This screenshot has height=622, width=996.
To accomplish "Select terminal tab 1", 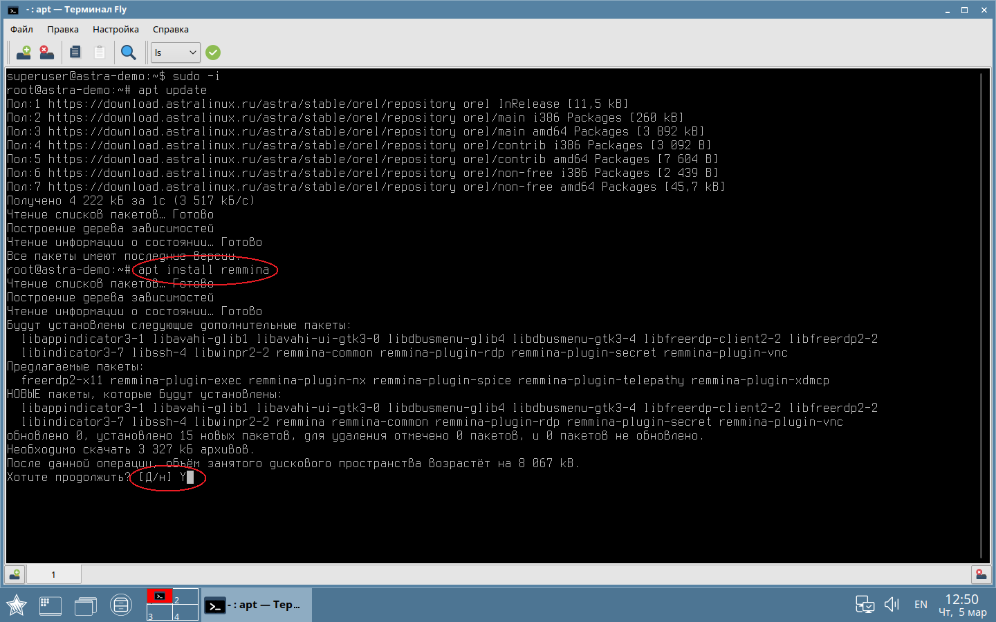I will (53, 574).
